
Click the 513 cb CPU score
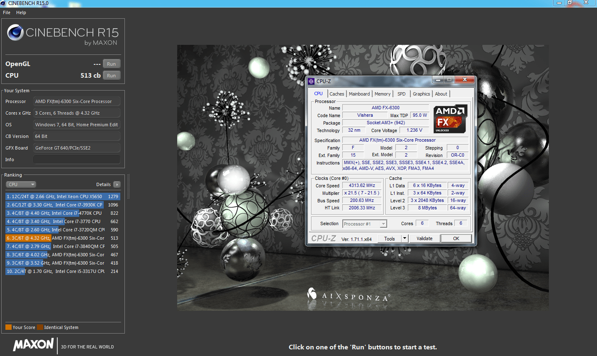90,76
